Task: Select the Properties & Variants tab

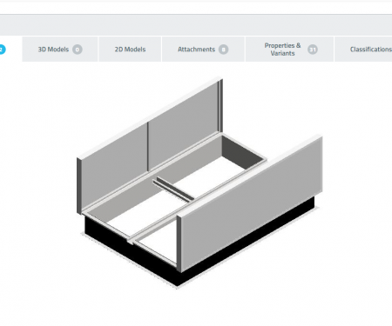Action: coord(289,50)
